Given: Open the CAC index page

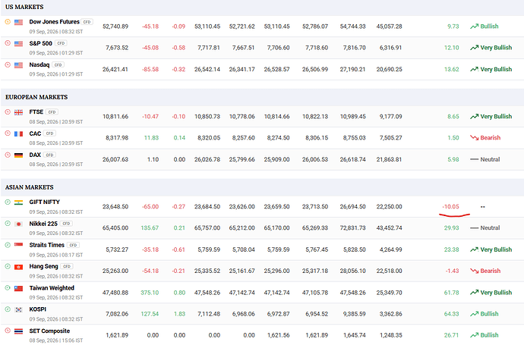Looking at the screenshot, I should tap(35, 133).
